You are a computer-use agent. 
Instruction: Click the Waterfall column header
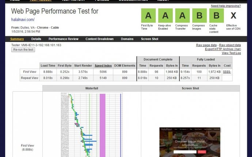[x=92, y=88]
